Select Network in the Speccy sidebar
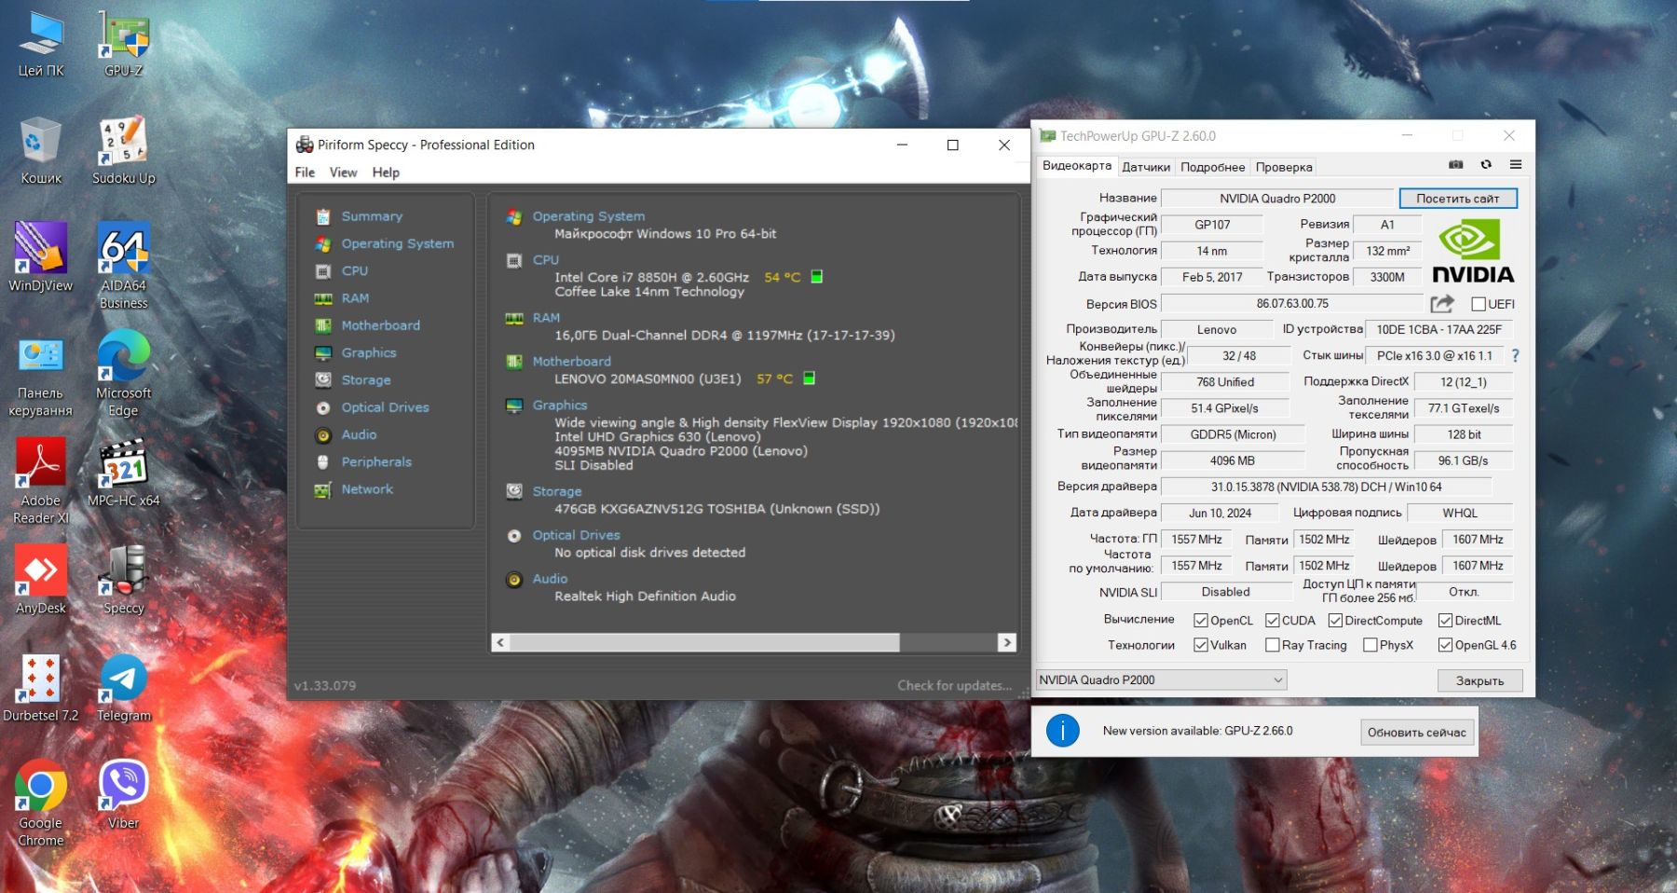This screenshot has height=893, width=1677. pos(367,489)
